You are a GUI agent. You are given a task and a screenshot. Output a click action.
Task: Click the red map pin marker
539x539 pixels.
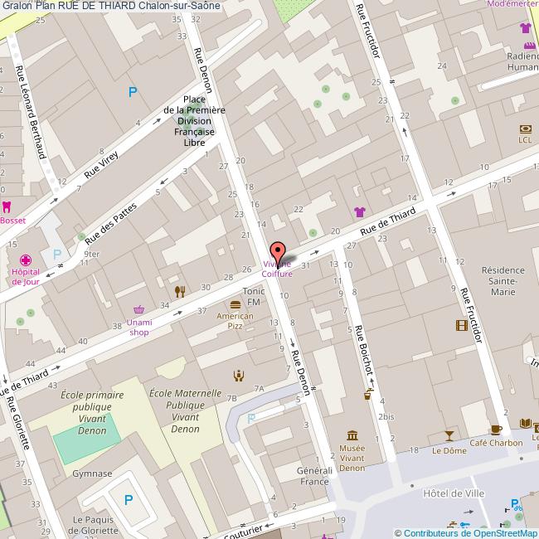tap(277, 252)
